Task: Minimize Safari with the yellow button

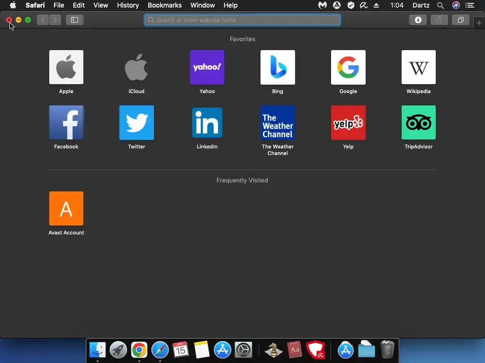Action: pyautogui.click(x=18, y=20)
